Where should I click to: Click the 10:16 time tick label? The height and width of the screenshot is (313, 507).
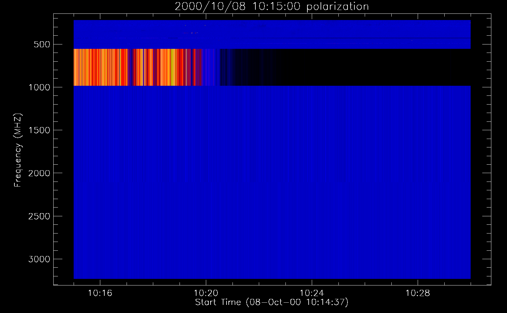click(100, 293)
